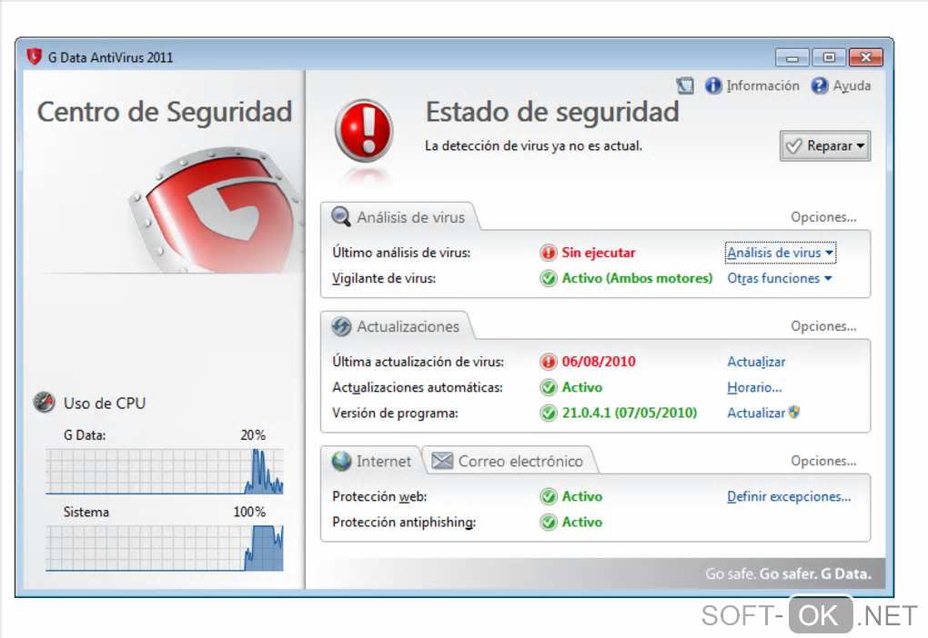The height and width of the screenshot is (638, 928).
Task: Click the magnifier icon on Análisis de virus tab
Action: point(341,217)
